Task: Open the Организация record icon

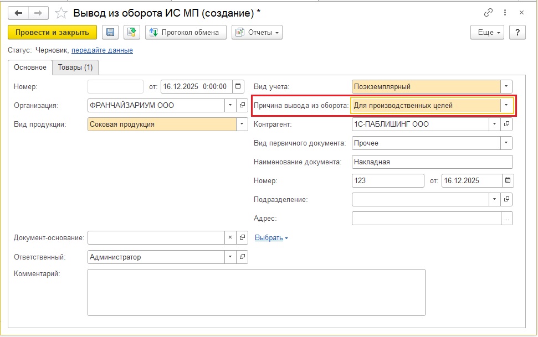Action: point(242,105)
